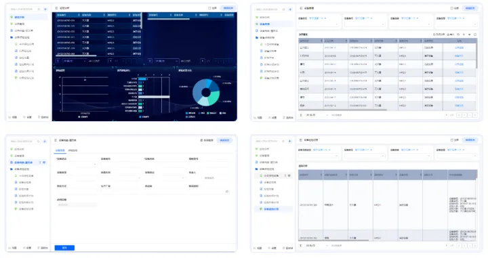Click the middle item in the form window's bottom sidebar bar
The image size is (488, 258).
pyautogui.click(x=27, y=248)
